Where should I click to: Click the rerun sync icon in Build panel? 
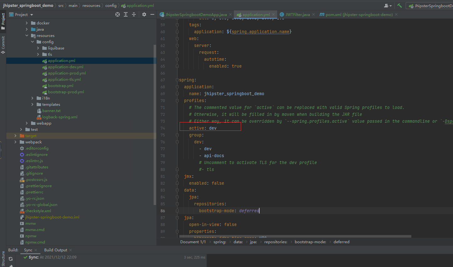(x=11, y=259)
